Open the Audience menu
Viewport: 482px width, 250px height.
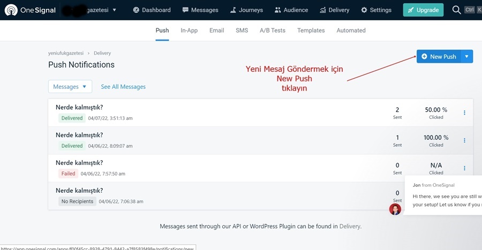(291, 10)
